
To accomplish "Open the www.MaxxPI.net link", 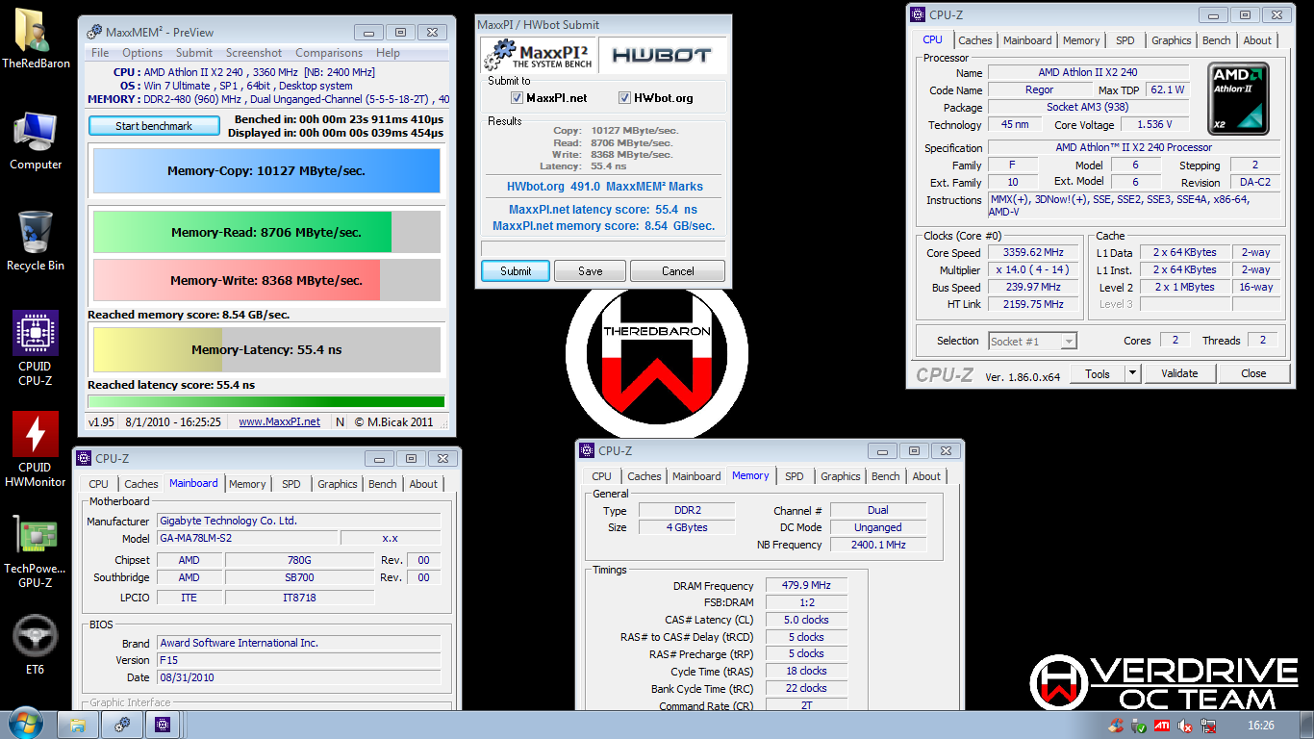I will 279,421.
